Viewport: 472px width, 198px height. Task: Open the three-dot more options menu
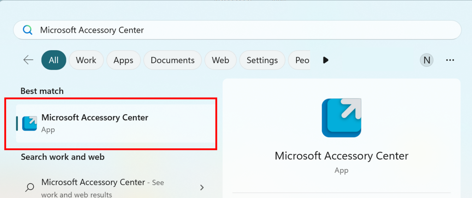pos(450,60)
